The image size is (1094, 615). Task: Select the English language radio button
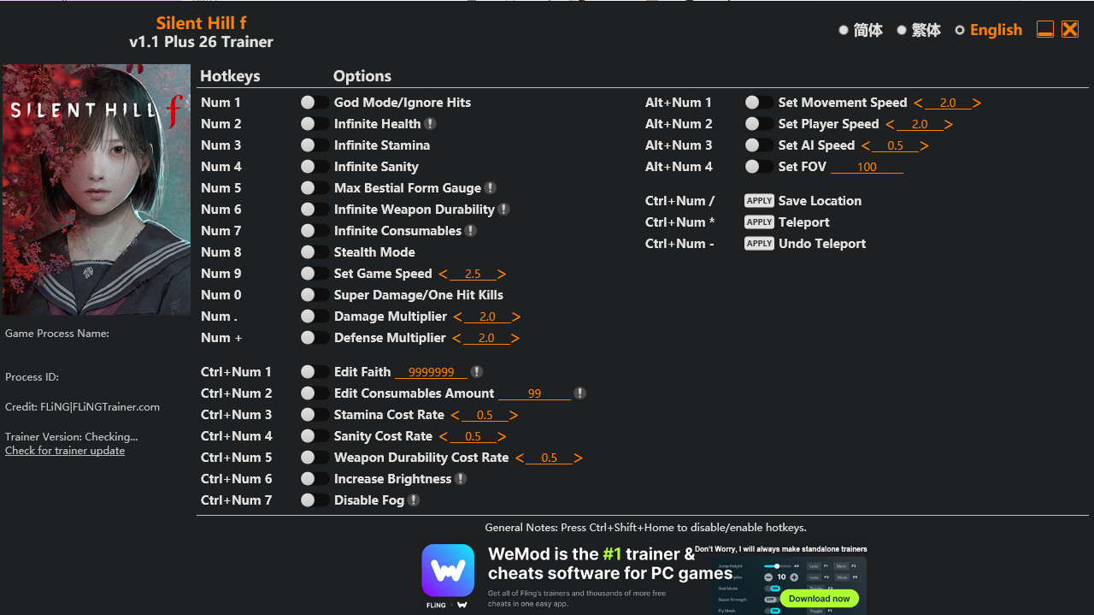[x=960, y=30]
